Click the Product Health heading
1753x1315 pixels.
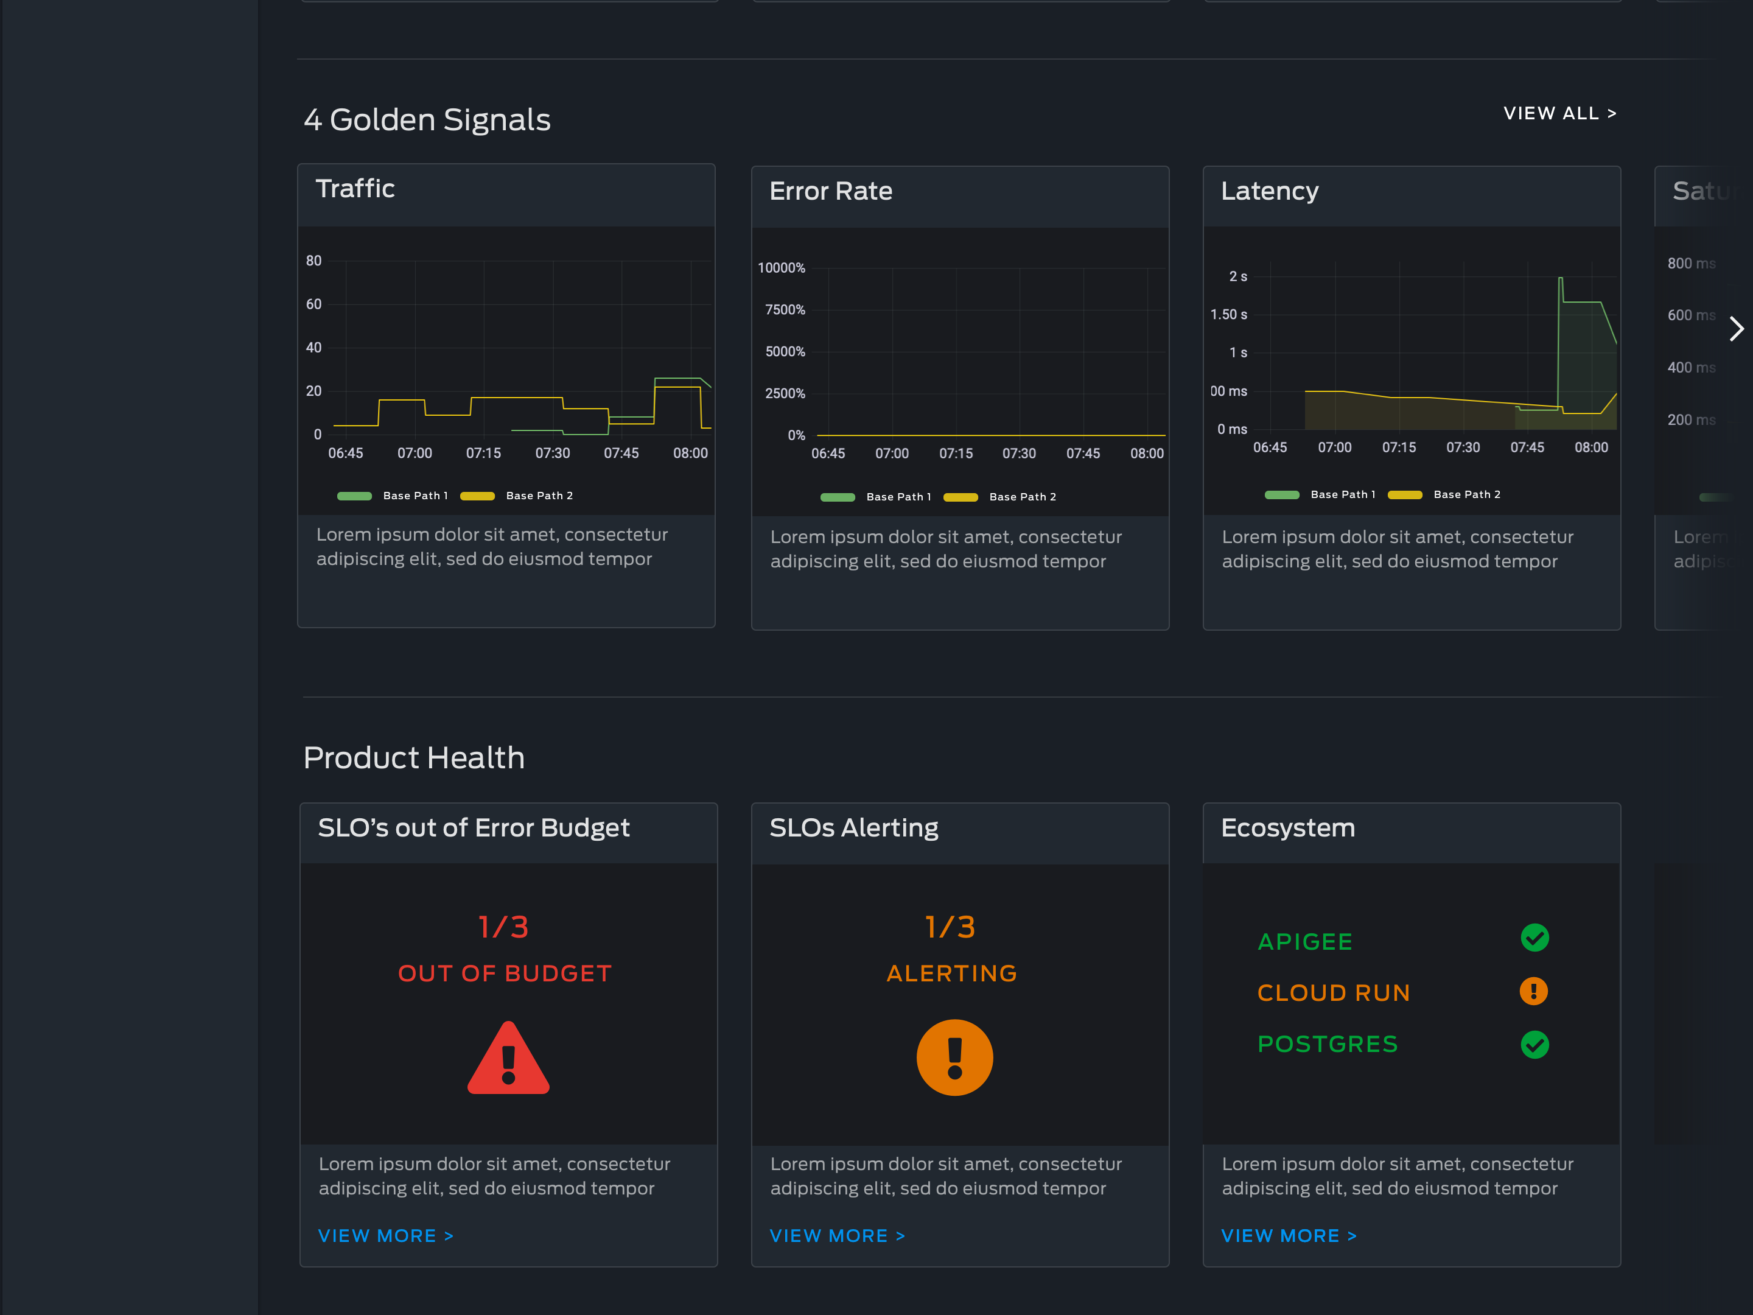(414, 758)
